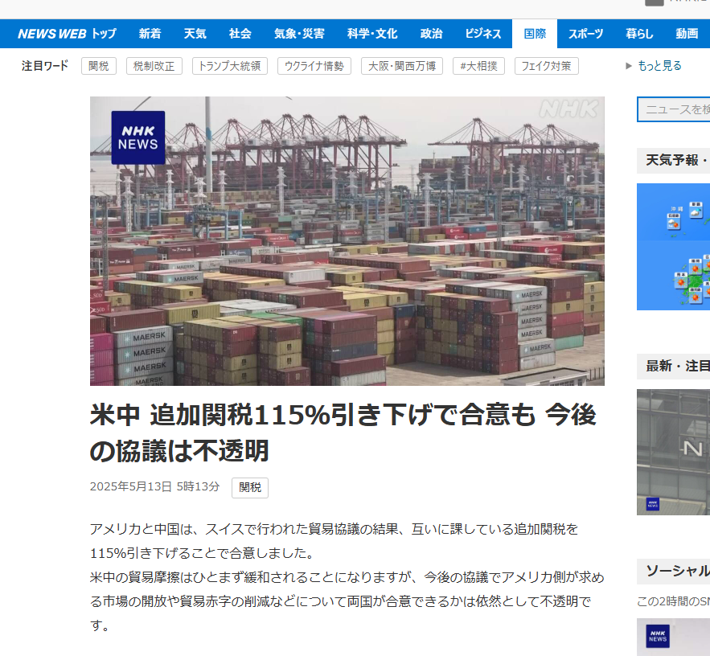Open the ウクライナ情勢 keyword tag
This screenshot has width=710, height=656.
coord(314,66)
